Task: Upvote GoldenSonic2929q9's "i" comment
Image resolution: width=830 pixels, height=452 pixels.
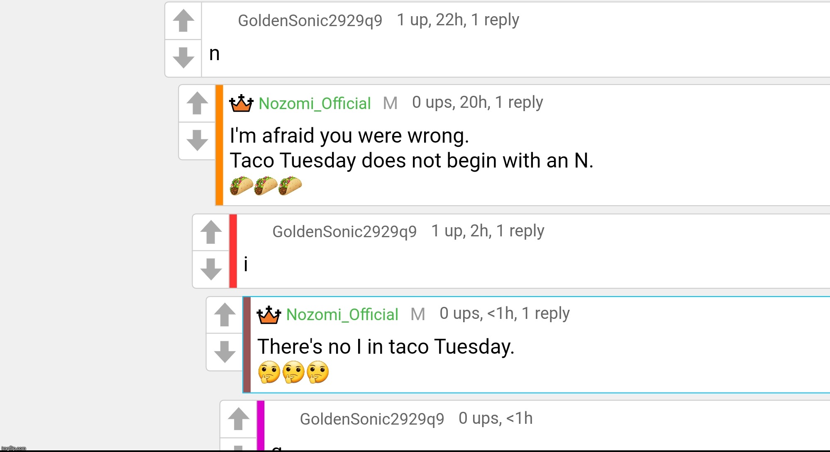Action: pyautogui.click(x=211, y=232)
